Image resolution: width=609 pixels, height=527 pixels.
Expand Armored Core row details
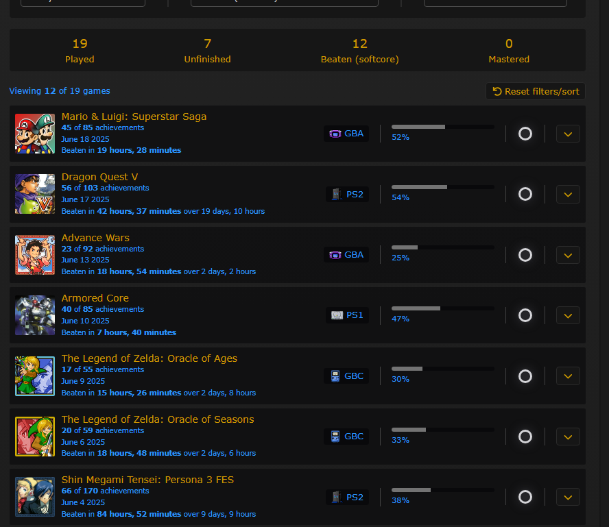[x=568, y=315]
